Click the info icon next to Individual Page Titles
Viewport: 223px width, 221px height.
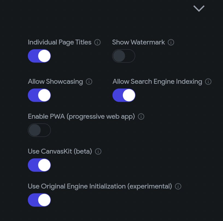pos(98,43)
